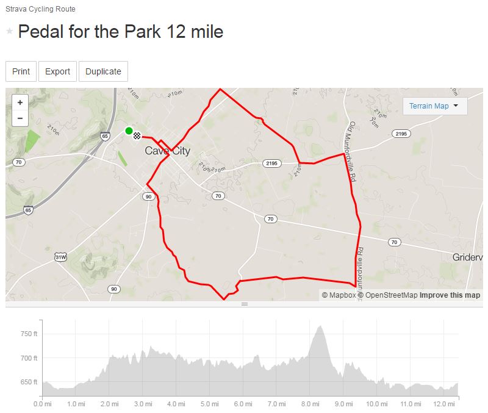
Task: Open the OpenStreetMap attribution link
Action: (x=388, y=295)
